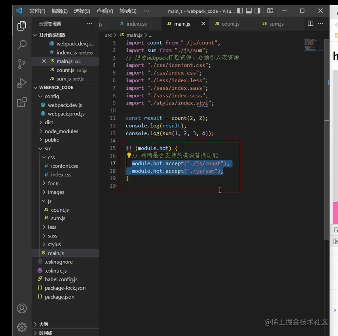This screenshot has width=338, height=336.
Task: Open iconfont.css in the file tree
Action: [x=65, y=166]
